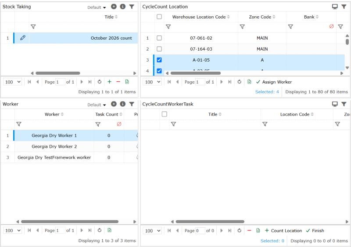
Task: Click the Count Location button
Action: 283,231
